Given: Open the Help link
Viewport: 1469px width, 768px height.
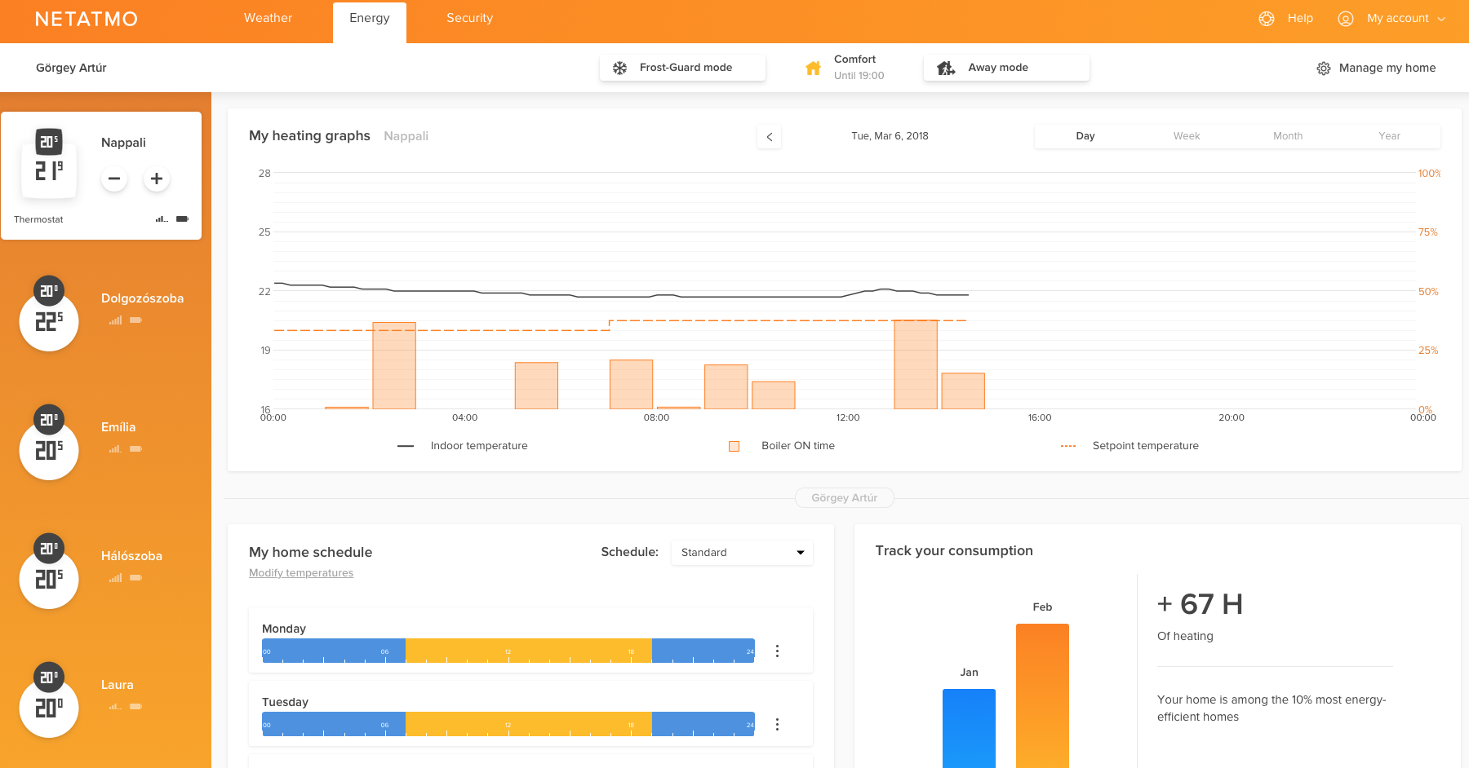Looking at the screenshot, I should (1300, 18).
